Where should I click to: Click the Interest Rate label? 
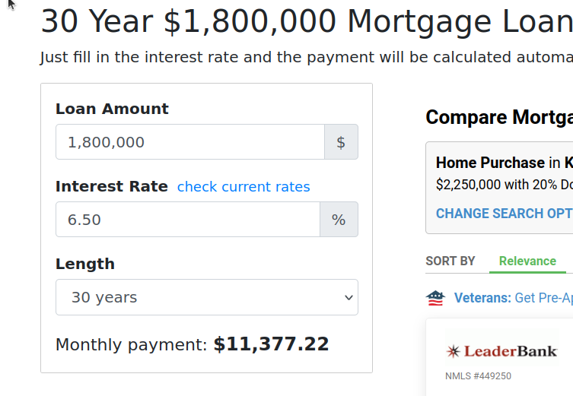point(112,186)
